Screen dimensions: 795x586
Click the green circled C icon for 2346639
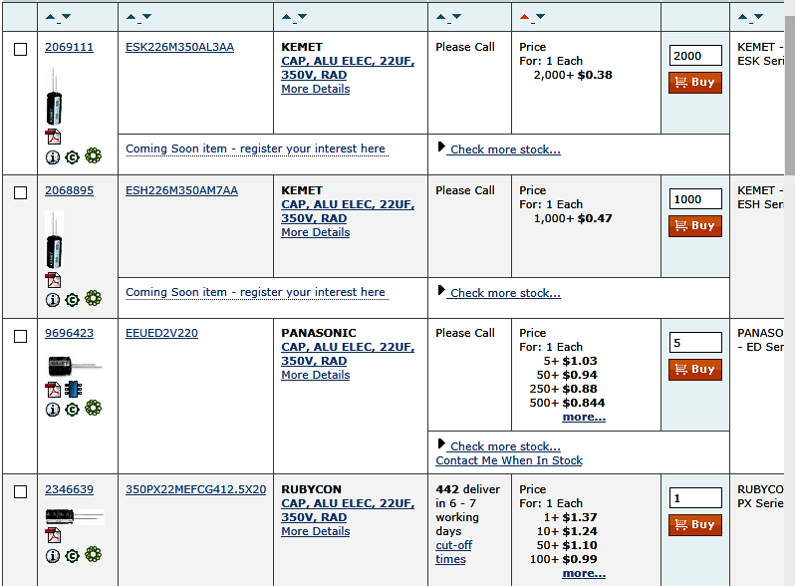[73, 556]
